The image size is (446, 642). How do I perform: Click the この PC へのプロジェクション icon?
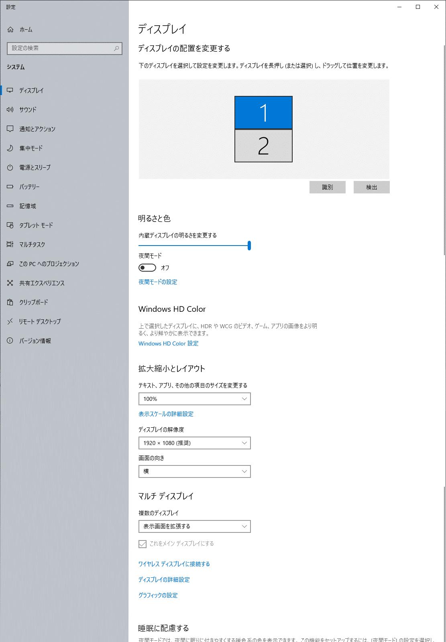(x=10, y=264)
